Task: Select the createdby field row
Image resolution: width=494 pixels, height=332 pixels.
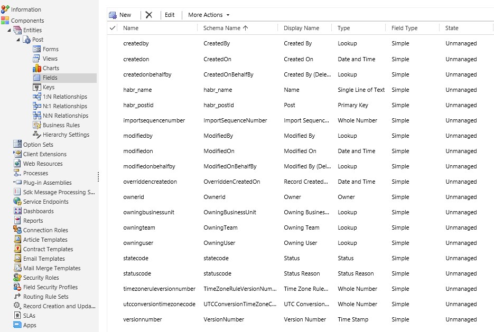Action: click(x=139, y=43)
